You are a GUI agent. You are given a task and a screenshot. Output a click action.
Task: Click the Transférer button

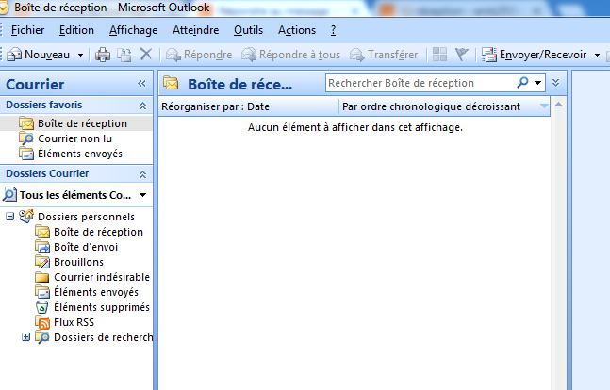[384, 55]
